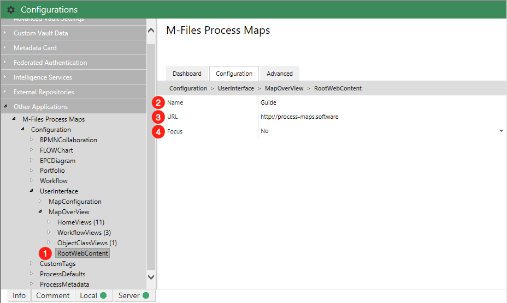This screenshot has width=507, height=303.
Task: Open the Comment tab at bottom
Action: (x=52, y=295)
